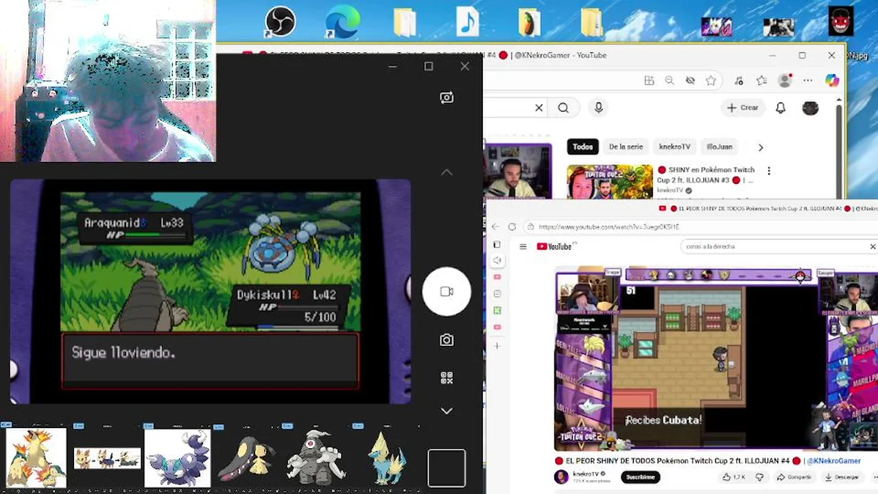The height and width of the screenshot is (494, 878).
Task: Open green K tab in Edge sidebar
Action: pos(497,311)
